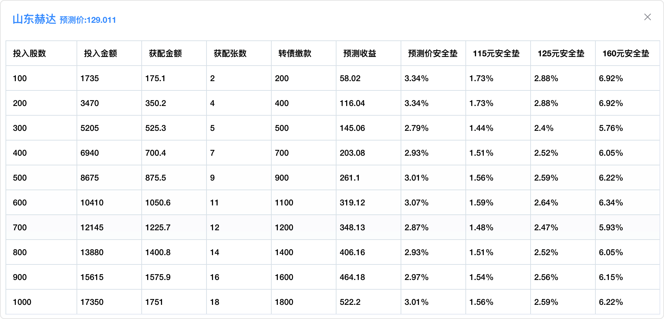Click the 6.34% cell in 160元 column
This screenshot has height=319, width=664.
pos(611,203)
